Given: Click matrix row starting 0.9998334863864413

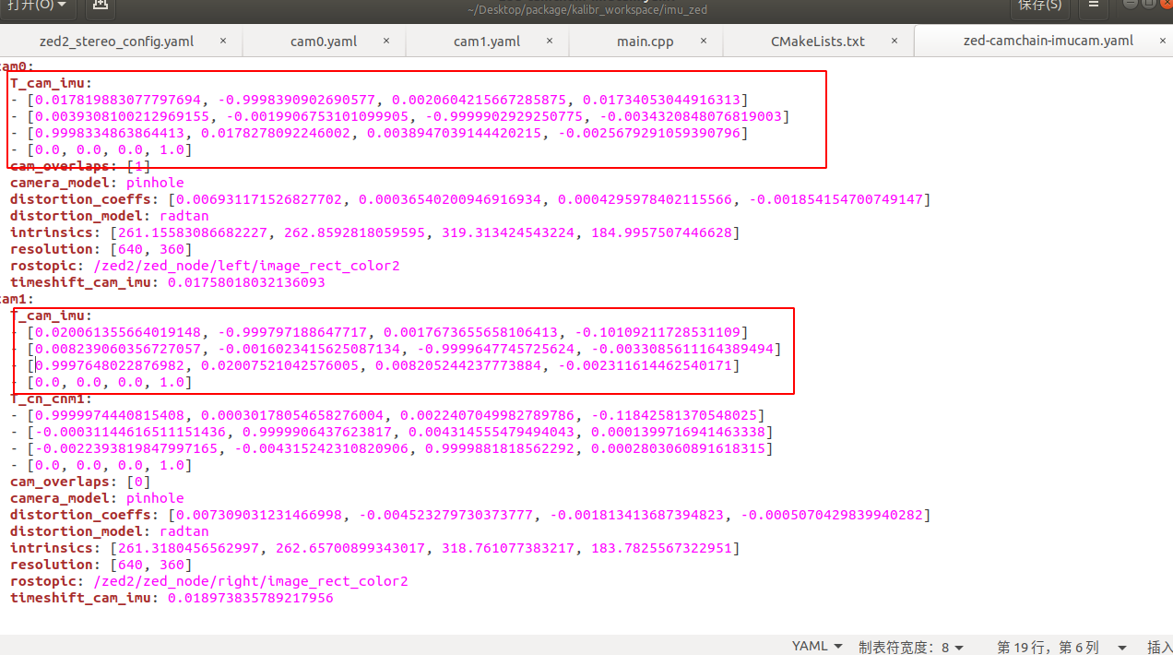Looking at the screenshot, I should coord(379,133).
